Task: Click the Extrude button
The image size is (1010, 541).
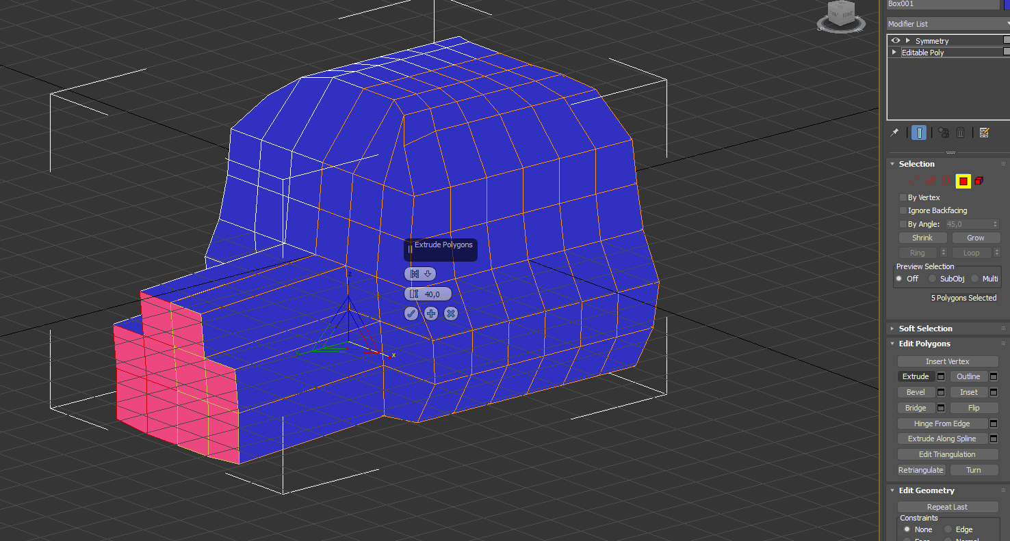Action: tap(916, 376)
